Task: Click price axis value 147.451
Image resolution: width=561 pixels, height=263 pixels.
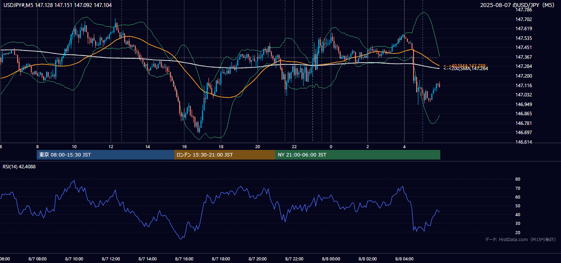Action: (x=524, y=47)
